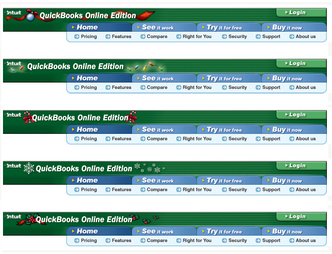Screen dimensions: 332x254
Task: Choose Try it for free, candy cane banner
Action: point(229,130)
